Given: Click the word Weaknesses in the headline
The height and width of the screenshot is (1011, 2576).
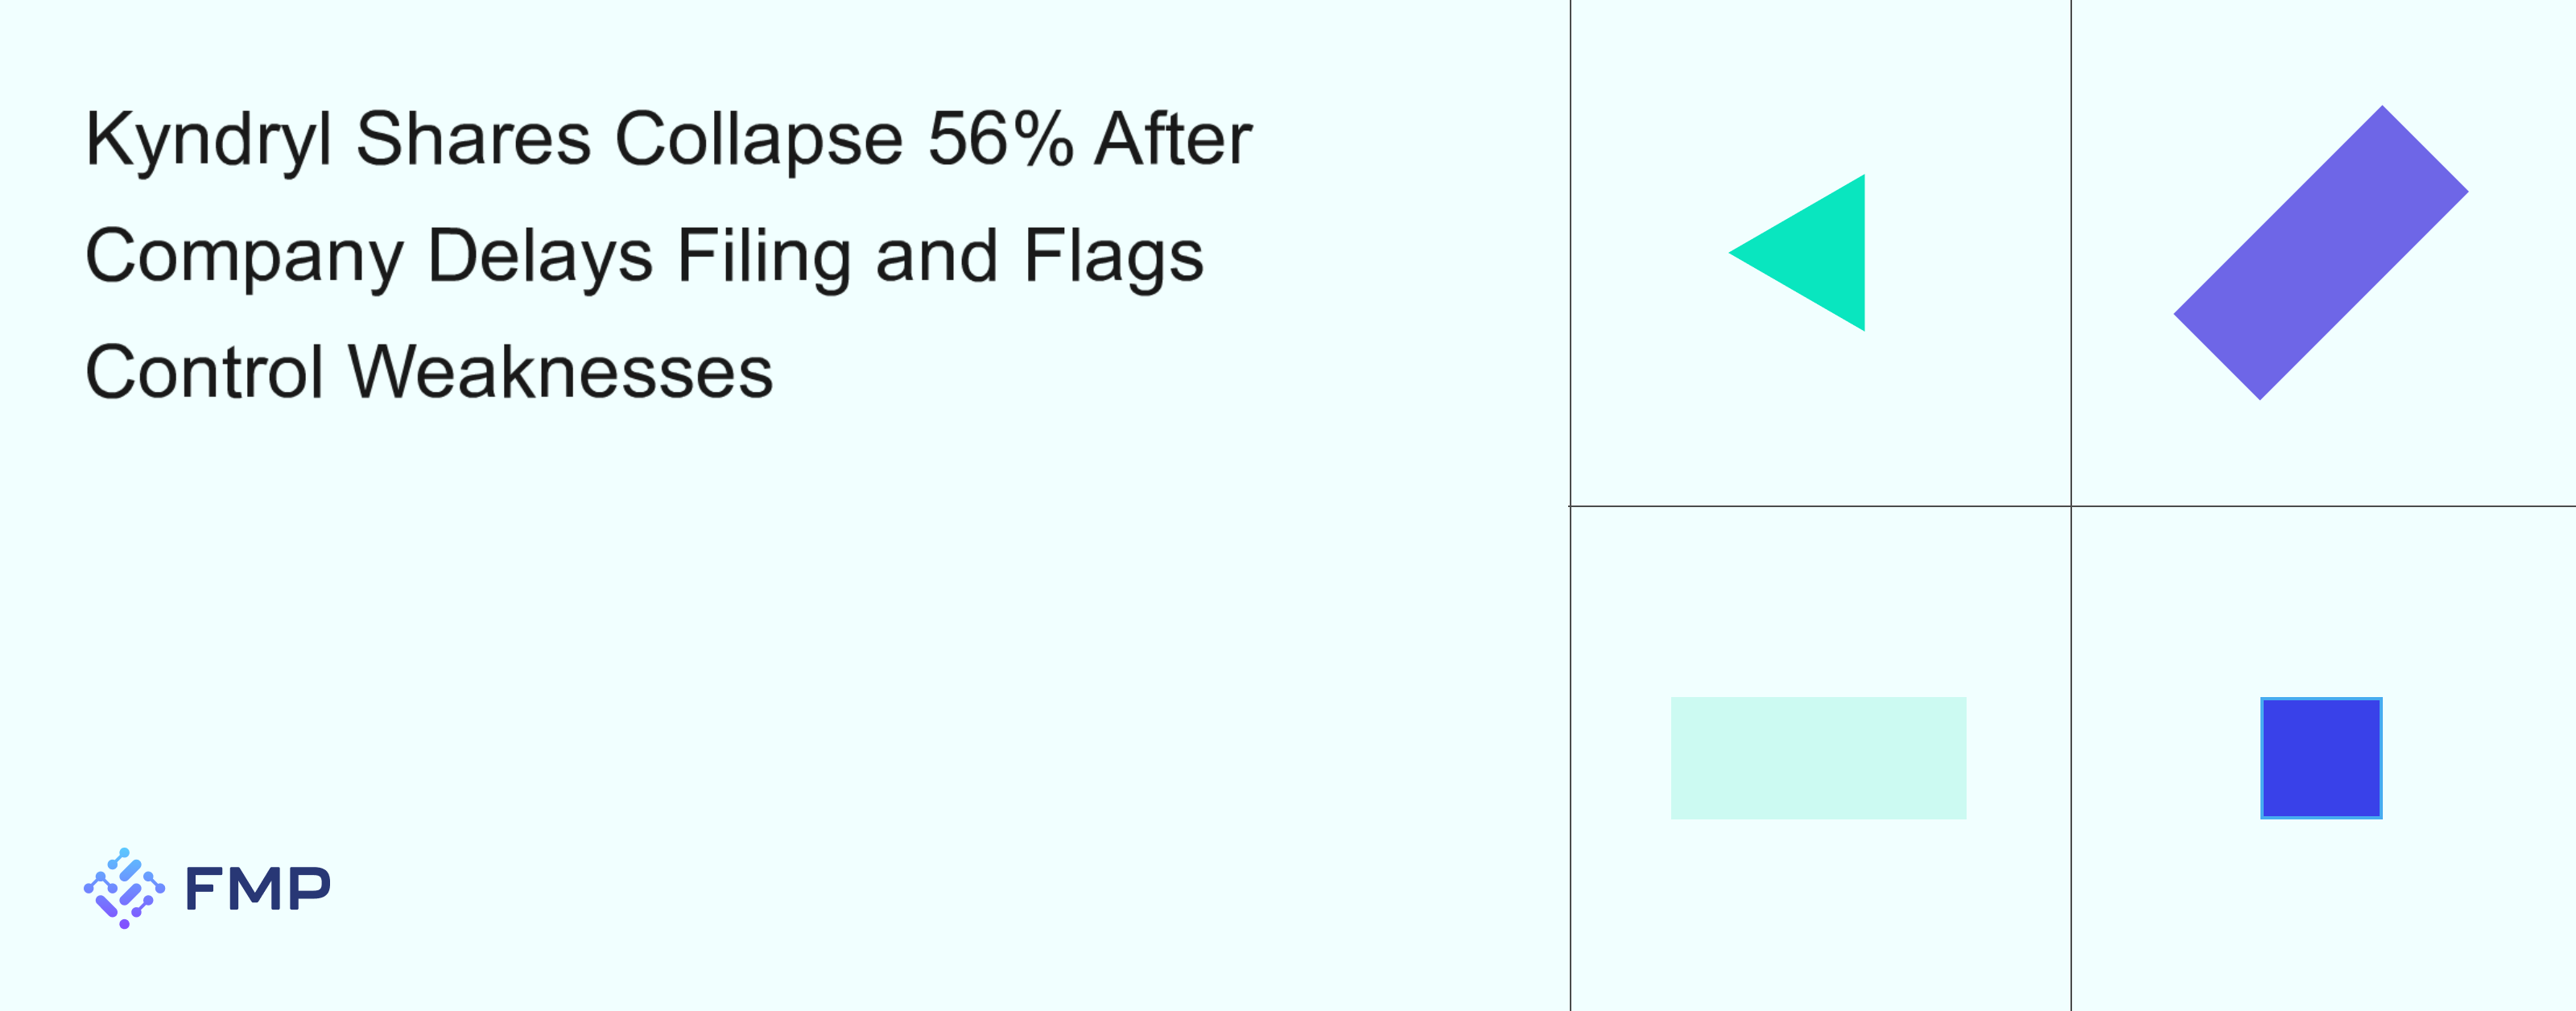Looking at the screenshot, I should [560, 372].
